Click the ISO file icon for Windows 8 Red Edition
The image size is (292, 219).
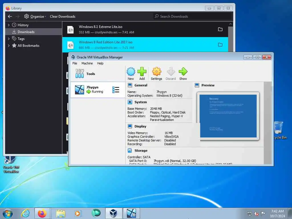[x=70, y=45]
